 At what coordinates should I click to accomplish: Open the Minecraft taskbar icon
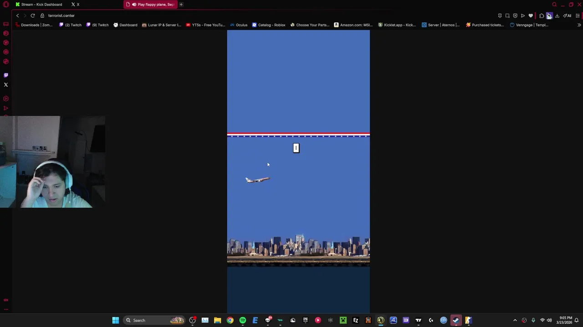(x=343, y=320)
